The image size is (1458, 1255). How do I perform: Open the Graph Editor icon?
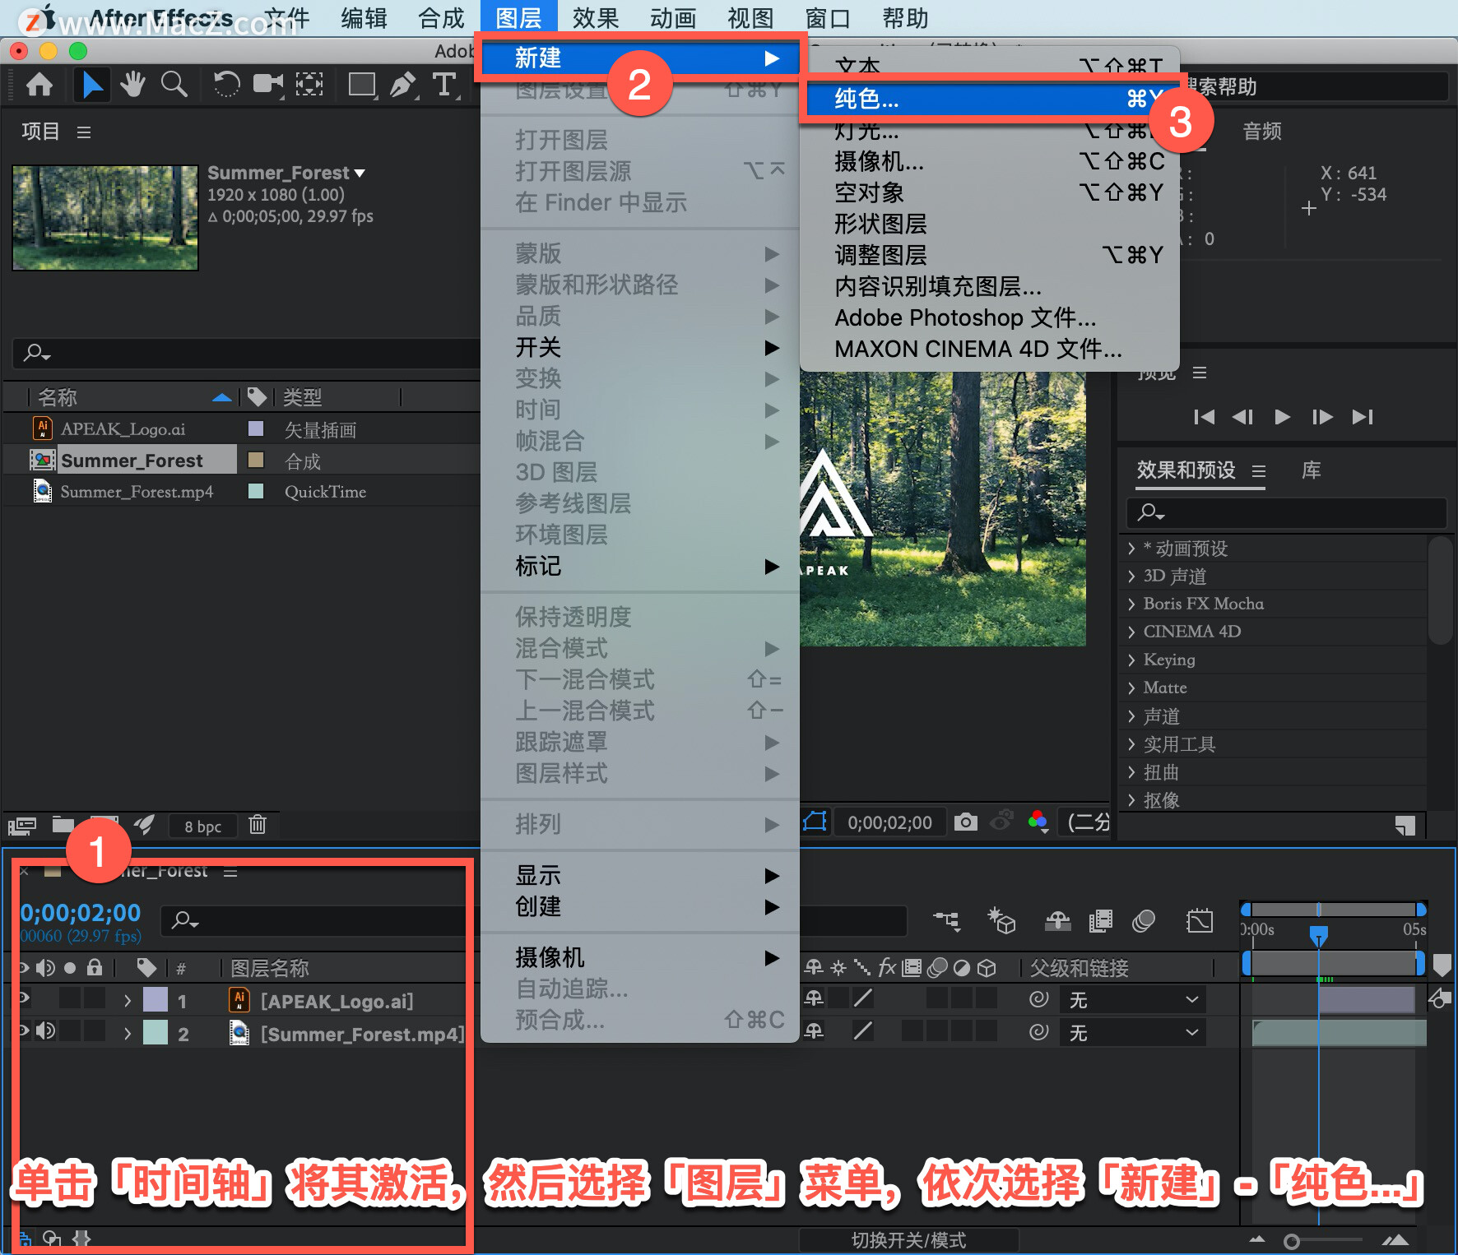point(1200,921)
